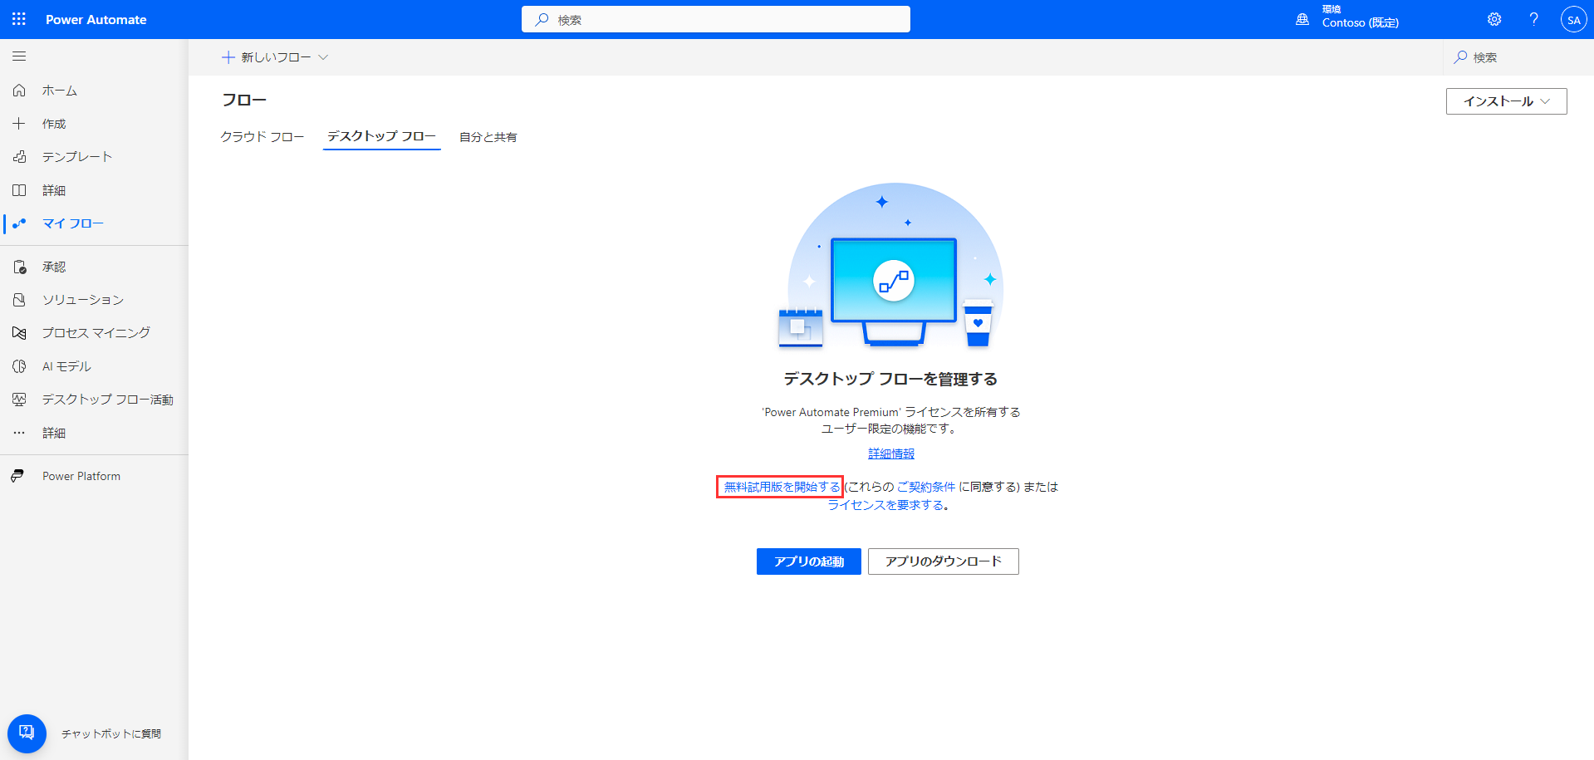Expand the 新しいフロー dropdown chevron
This screenshot has width=1594, height=760.
(x=323, y=57)
